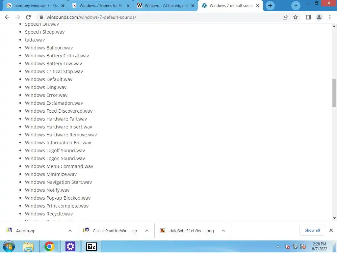Image resolution: width=337 pixels, height=253 pixels.
Task: Close the downloads bar
Action: tap(331, 230)
